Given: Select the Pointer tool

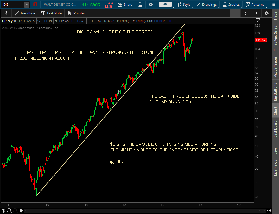Looking at the screenshot, I should click(x=77, y=13).
